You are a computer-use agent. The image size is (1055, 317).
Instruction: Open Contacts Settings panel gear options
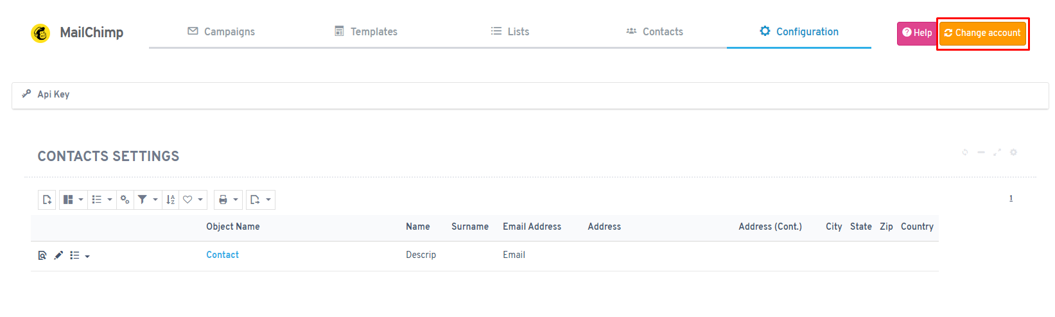pyautogui.click(x=1013, y=152)
